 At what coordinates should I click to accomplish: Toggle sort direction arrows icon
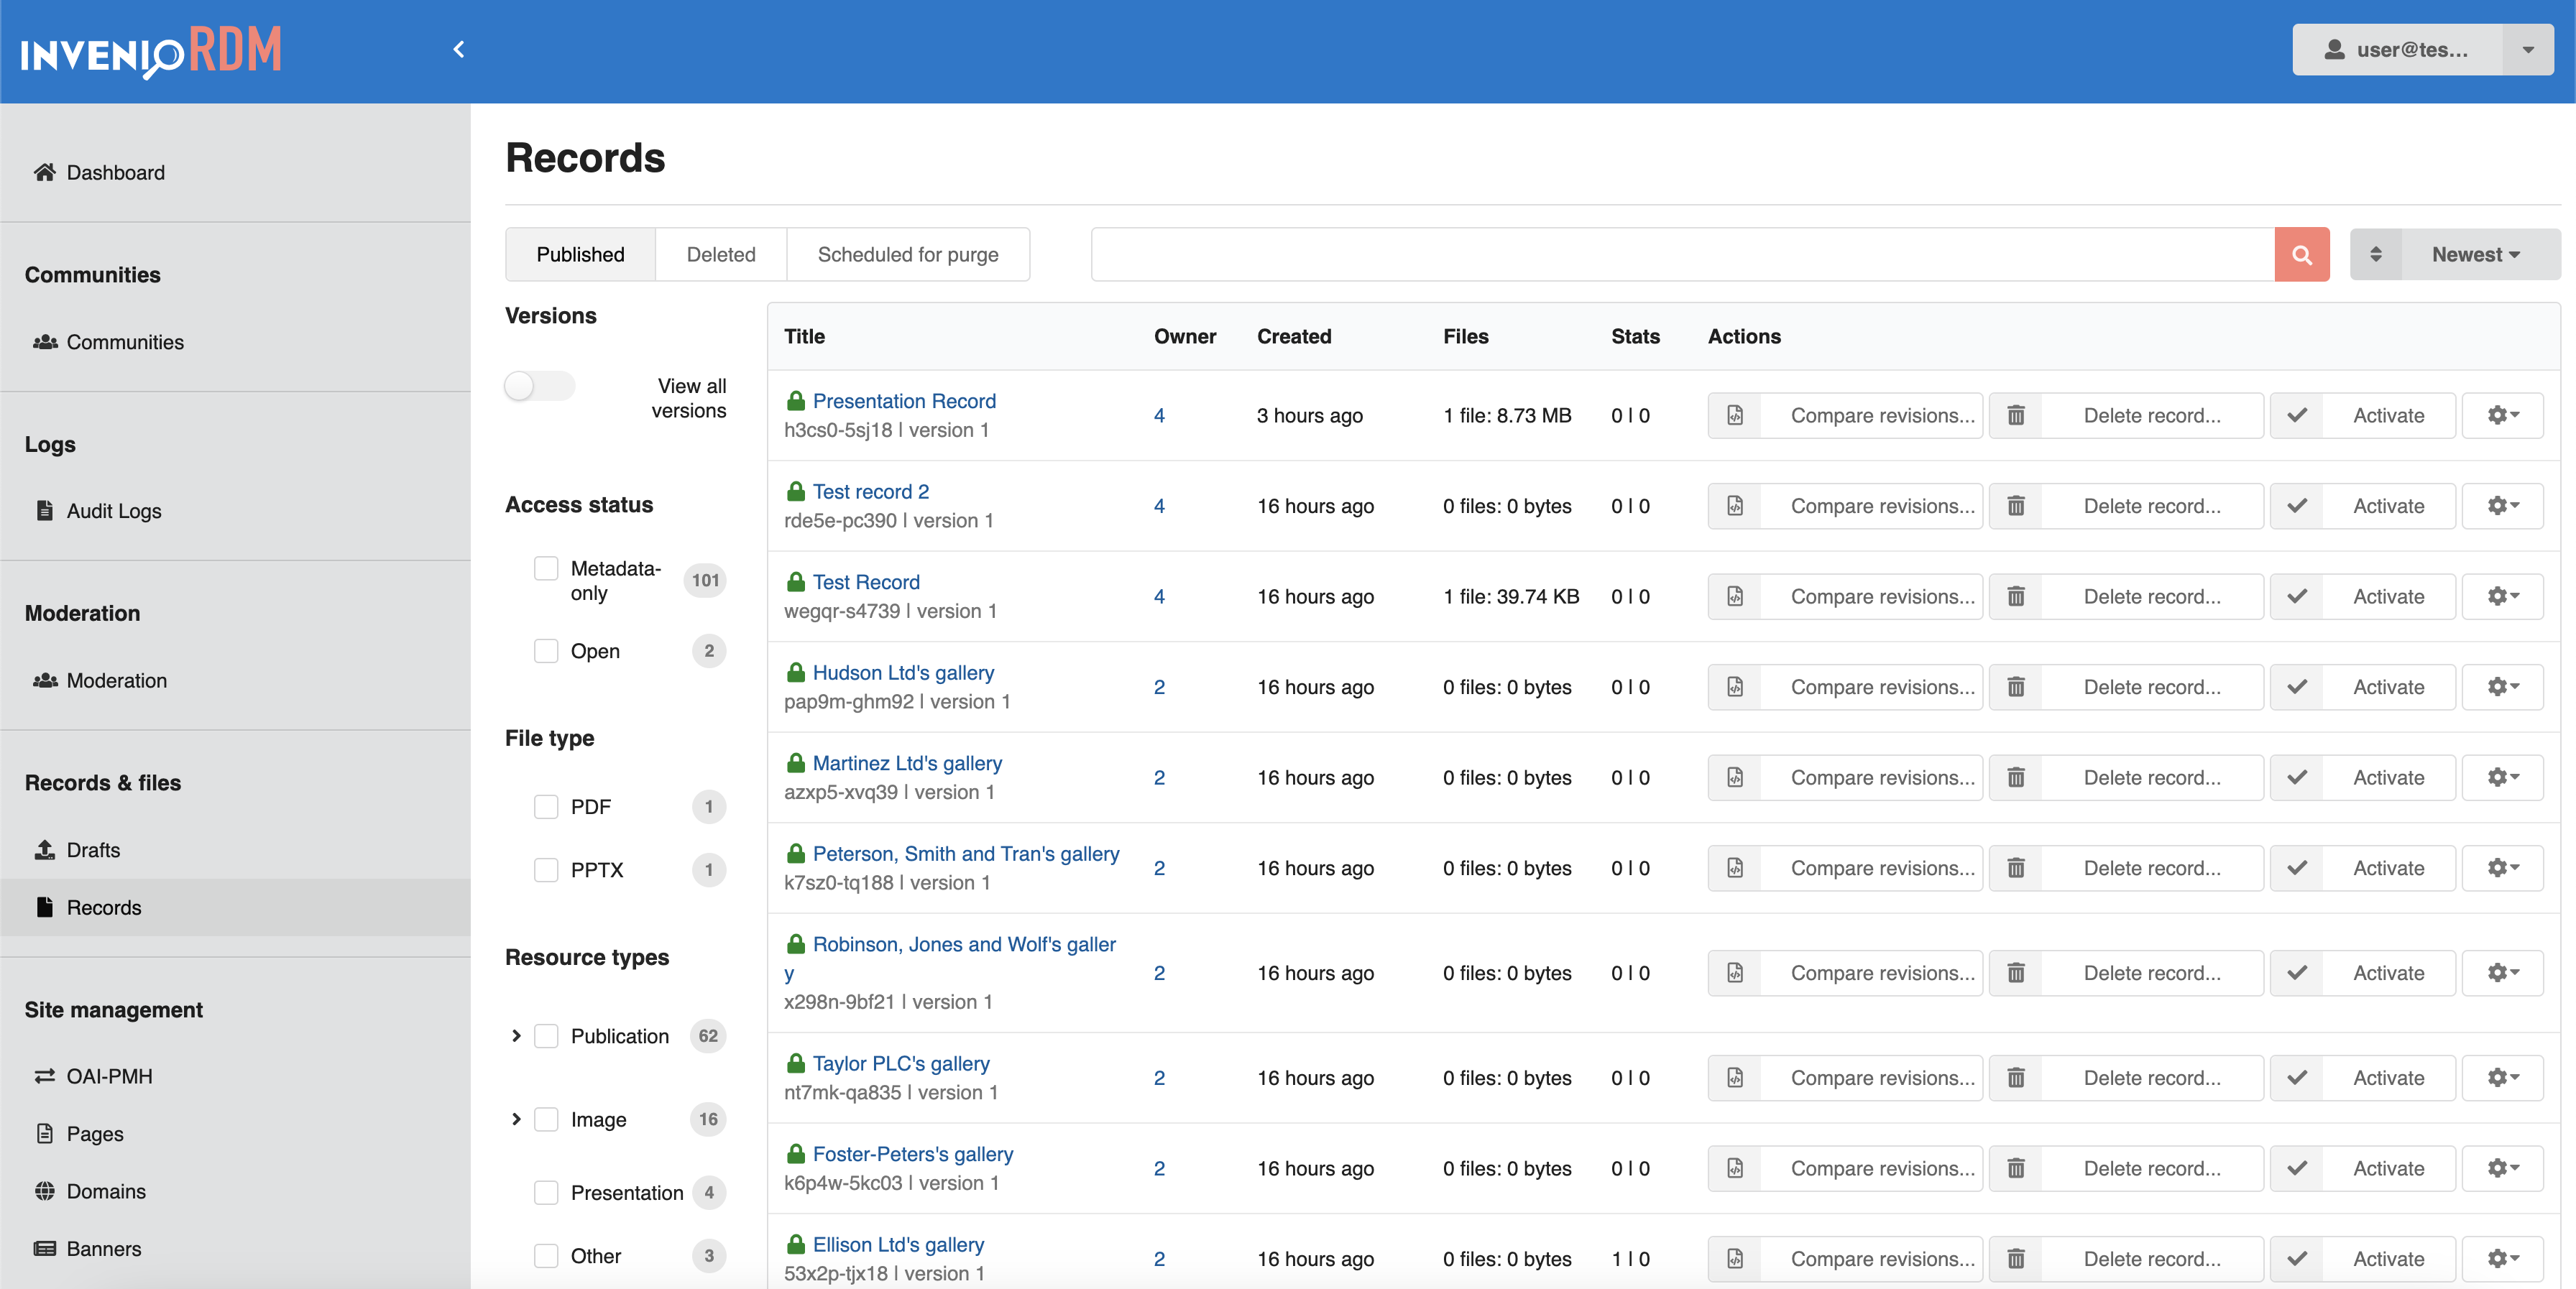pyautogui.click(x=2375, y=254)
